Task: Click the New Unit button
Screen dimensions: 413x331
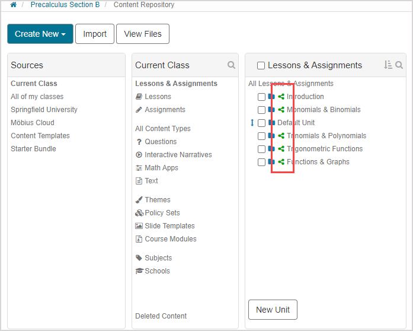Action: [273, 310]
